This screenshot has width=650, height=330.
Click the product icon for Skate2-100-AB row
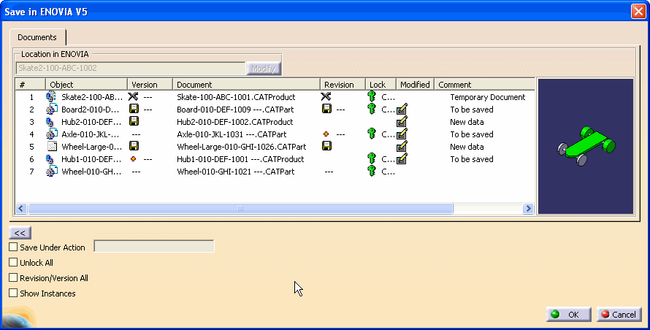click(x=51, y=97)
